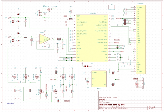Image resolution: width=164 pixels, height=112 pixels.
Task: Click the TPS717 regulator block U2
Action: point(99,79)
